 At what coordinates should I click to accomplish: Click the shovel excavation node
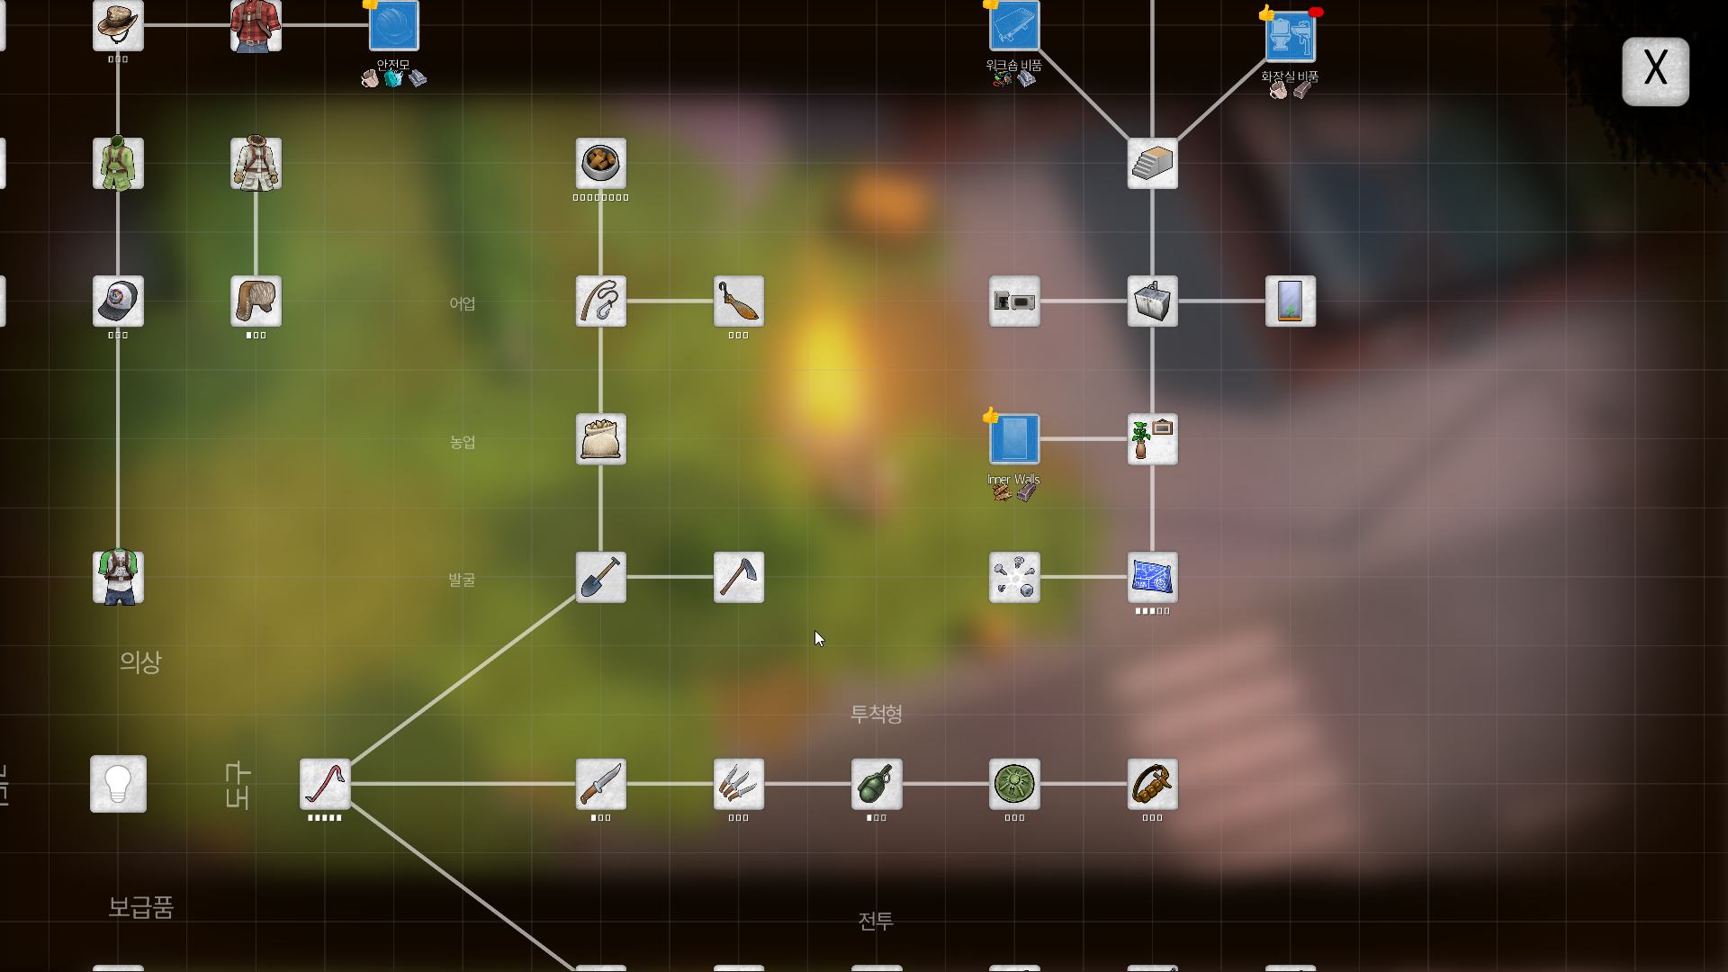600,577
